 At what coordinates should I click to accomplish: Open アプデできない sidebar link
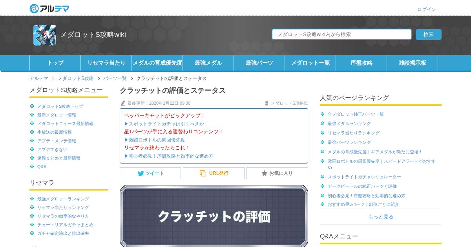point(52,149)
